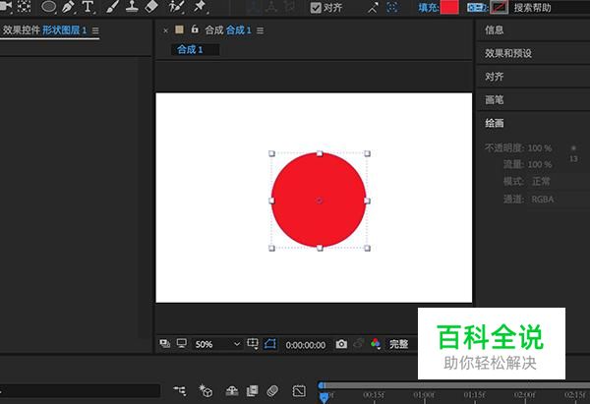The image size is (590, 404).
Task: Open the 效果控件 panel menu icon
Action: [x=95, y=30]
